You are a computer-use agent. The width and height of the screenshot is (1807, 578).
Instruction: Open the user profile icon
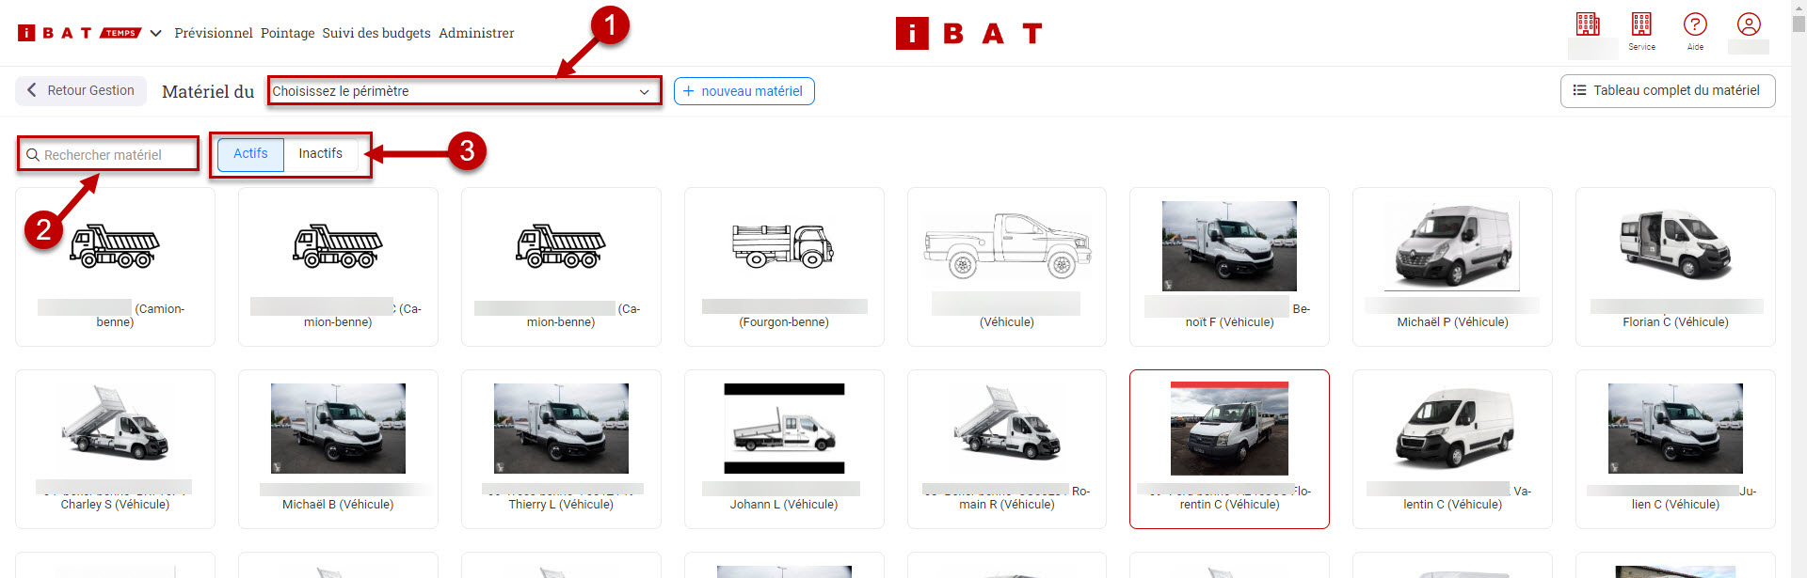tap(1749, 25)
